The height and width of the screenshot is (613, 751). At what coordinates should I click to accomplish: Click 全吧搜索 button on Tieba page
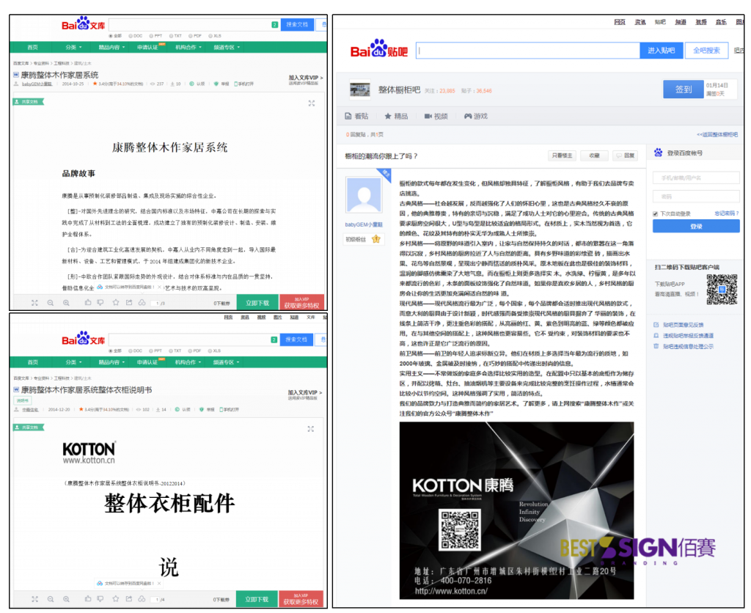706,51
